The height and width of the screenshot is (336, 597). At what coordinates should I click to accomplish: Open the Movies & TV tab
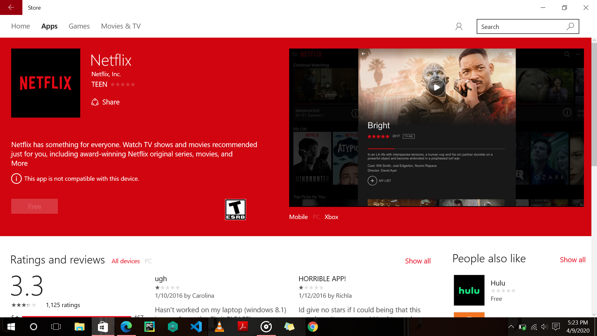tap(121, 26)
